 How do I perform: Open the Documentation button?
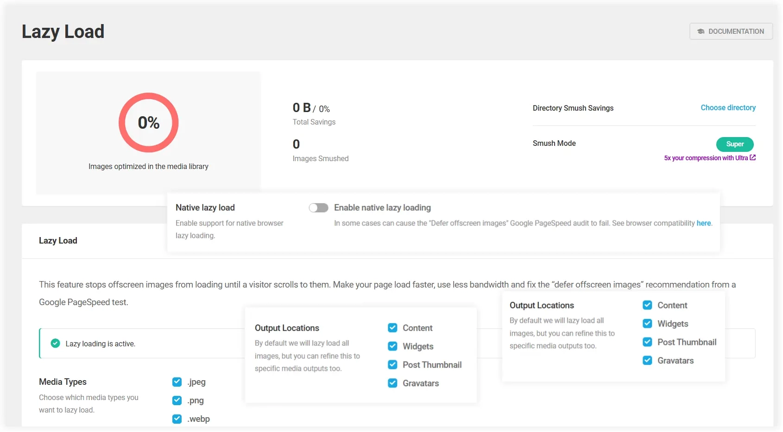[x=731, y=31]
